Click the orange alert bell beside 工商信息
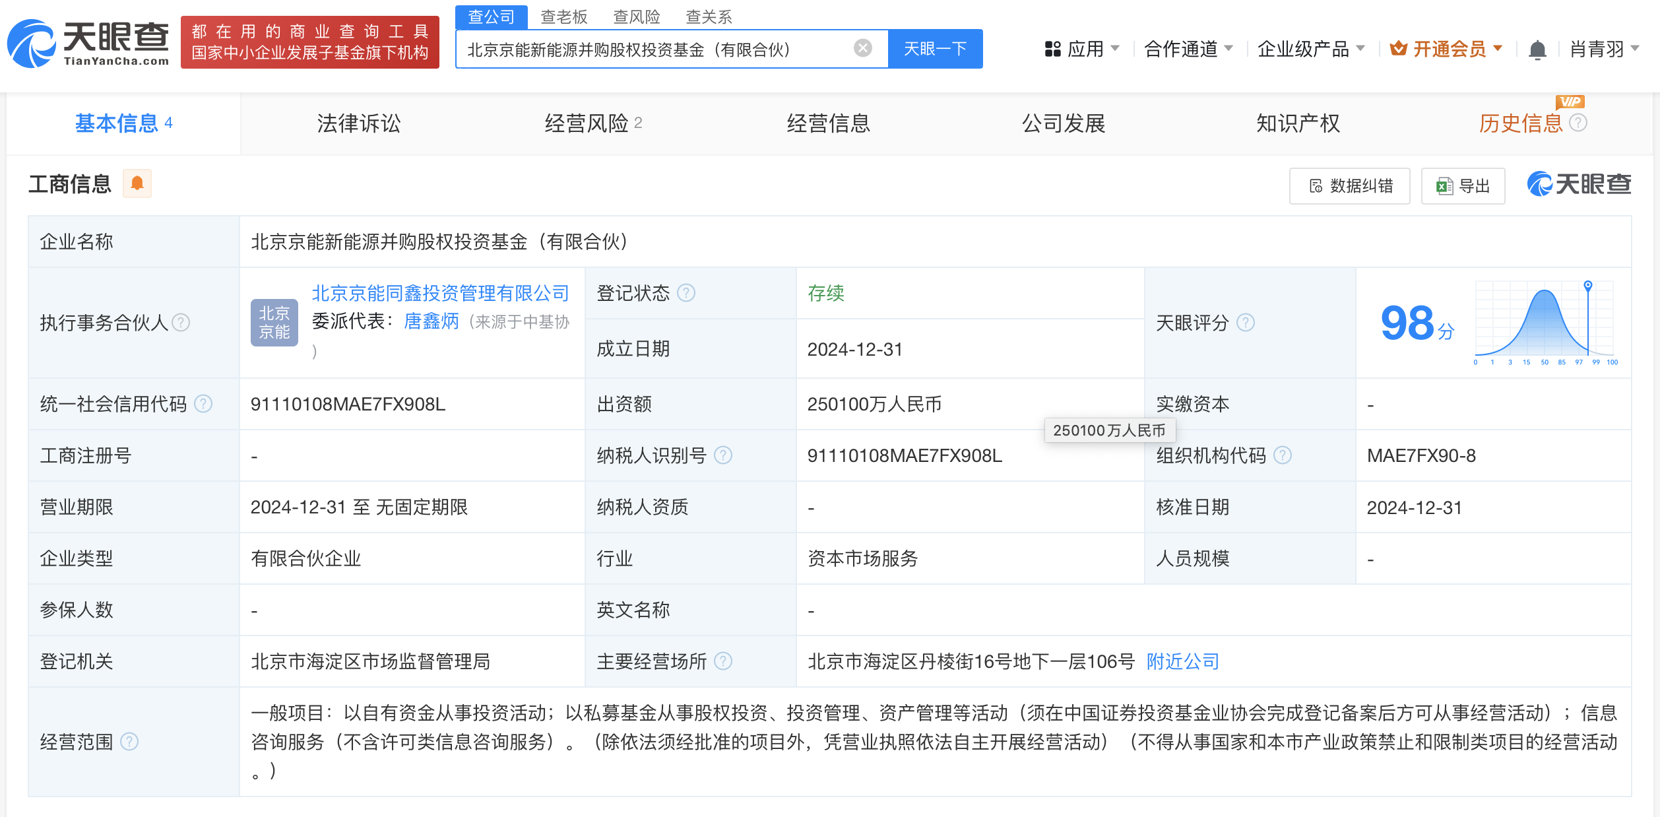The width and height of the screenshot is (1660, 817). click(x=137, y=183)
